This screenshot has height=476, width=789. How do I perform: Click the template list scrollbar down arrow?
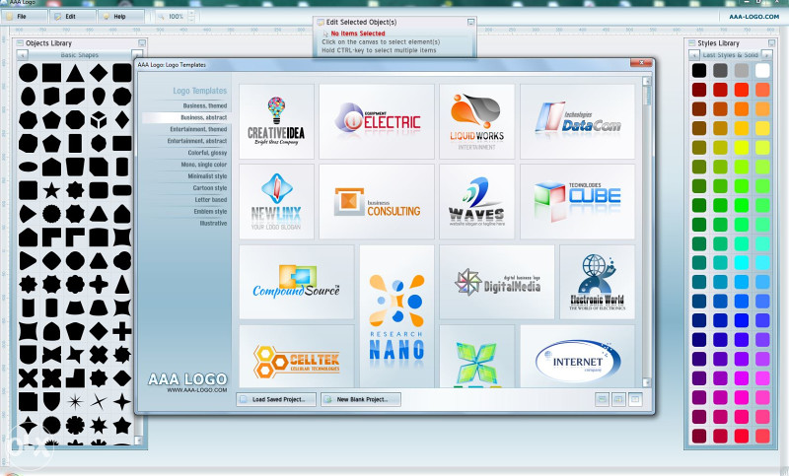[647, 382]
